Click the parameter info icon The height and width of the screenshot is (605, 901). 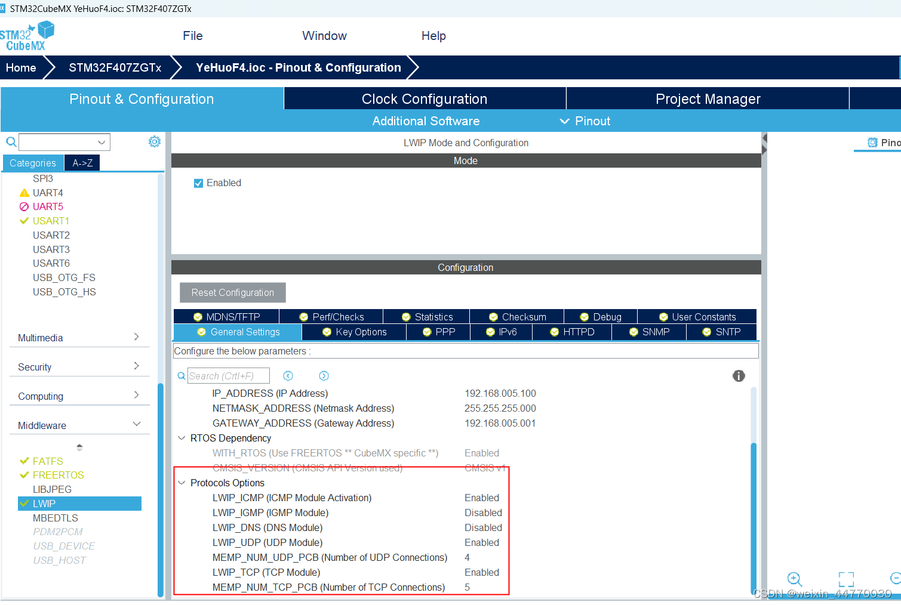tap(739, 376)
